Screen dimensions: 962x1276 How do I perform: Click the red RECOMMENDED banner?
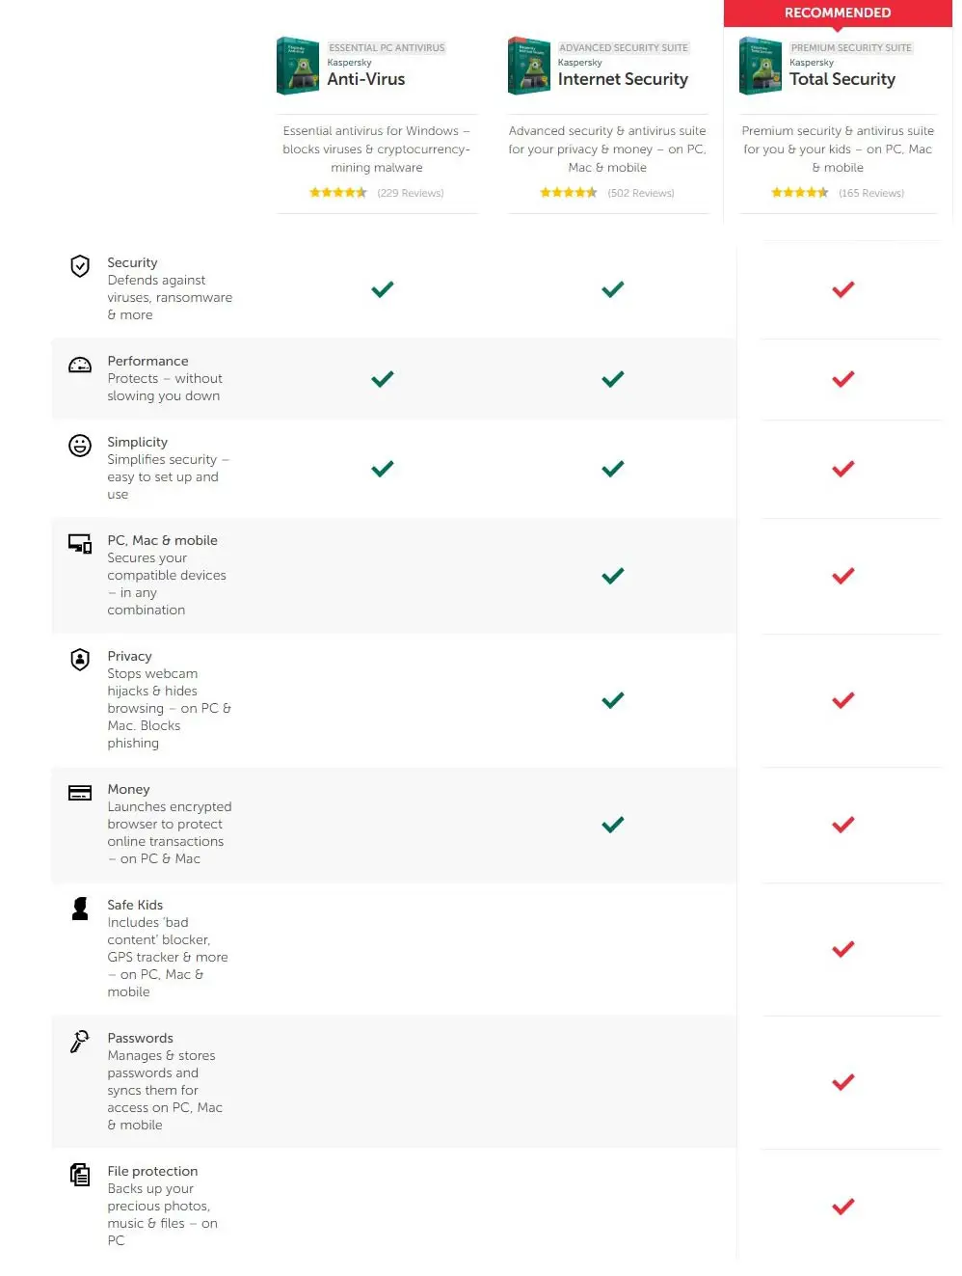pyautogui.click(x=837, y=13)
